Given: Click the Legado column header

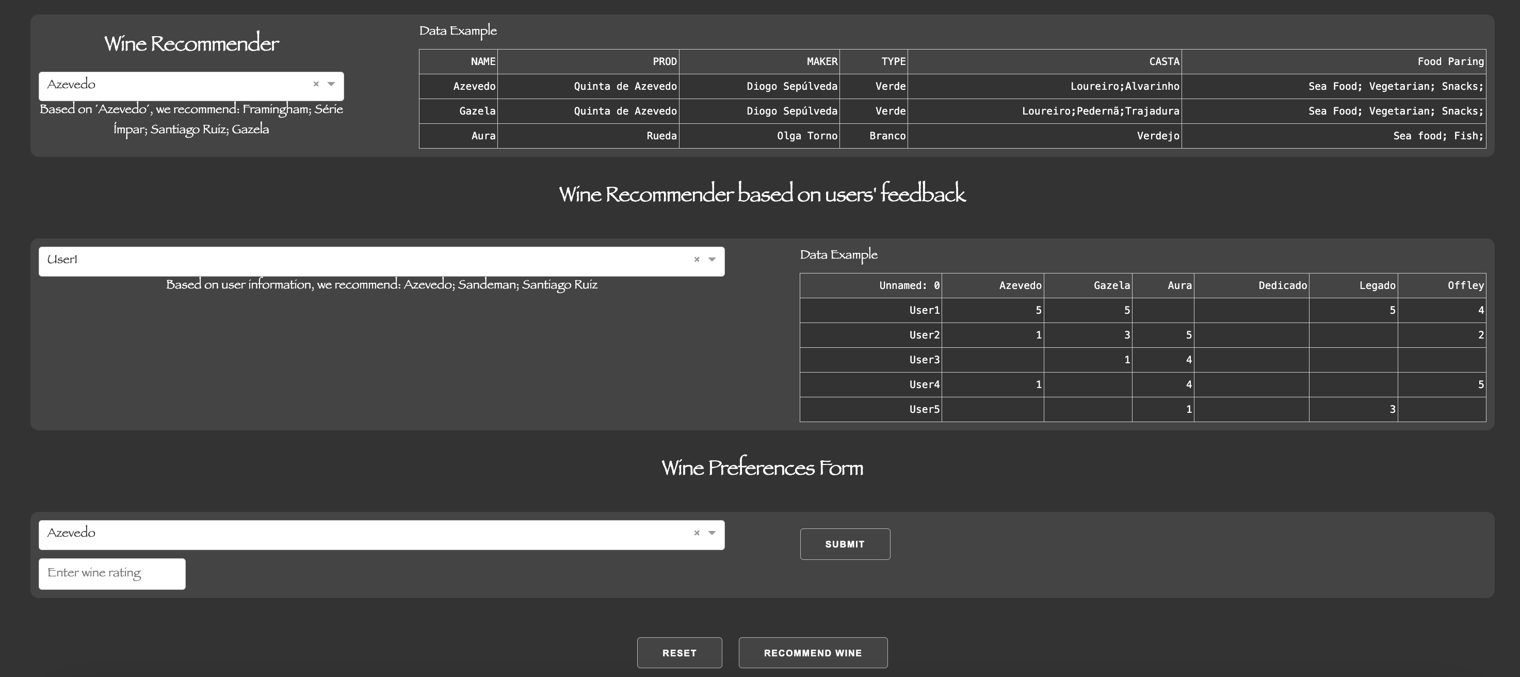Looking at the screenshot, I should tap(1353, 286).
